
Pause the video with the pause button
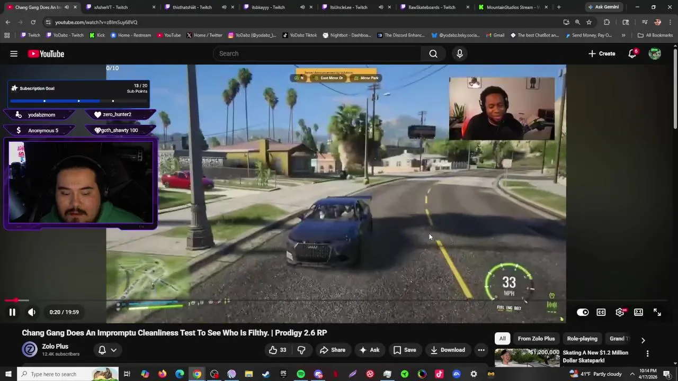[x=12, y=312]
